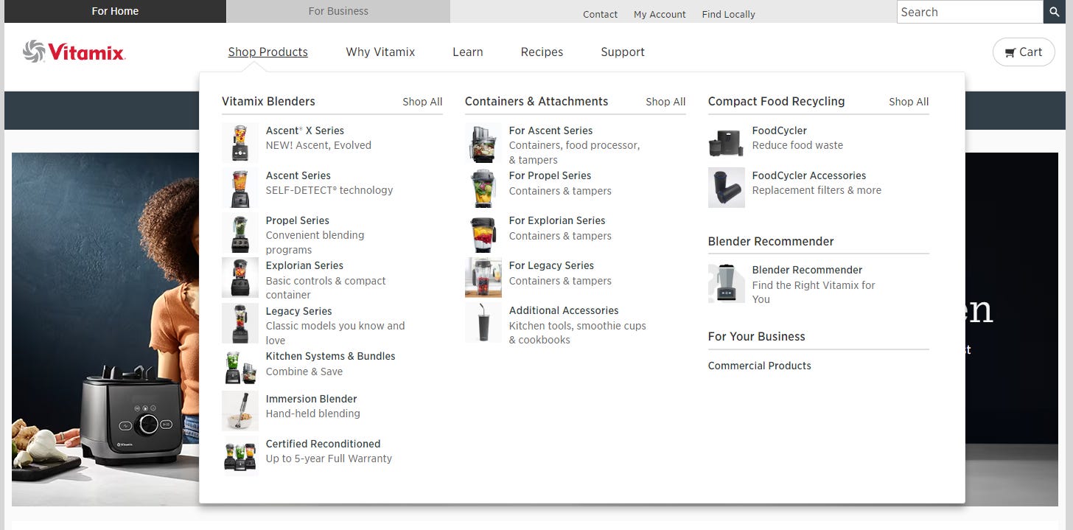Click into the Search input field
Viewport: 1073px width, 530px height.
coord(970,12)
